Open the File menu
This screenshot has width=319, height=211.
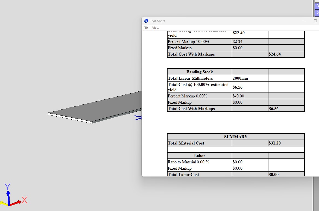(146, 28)
